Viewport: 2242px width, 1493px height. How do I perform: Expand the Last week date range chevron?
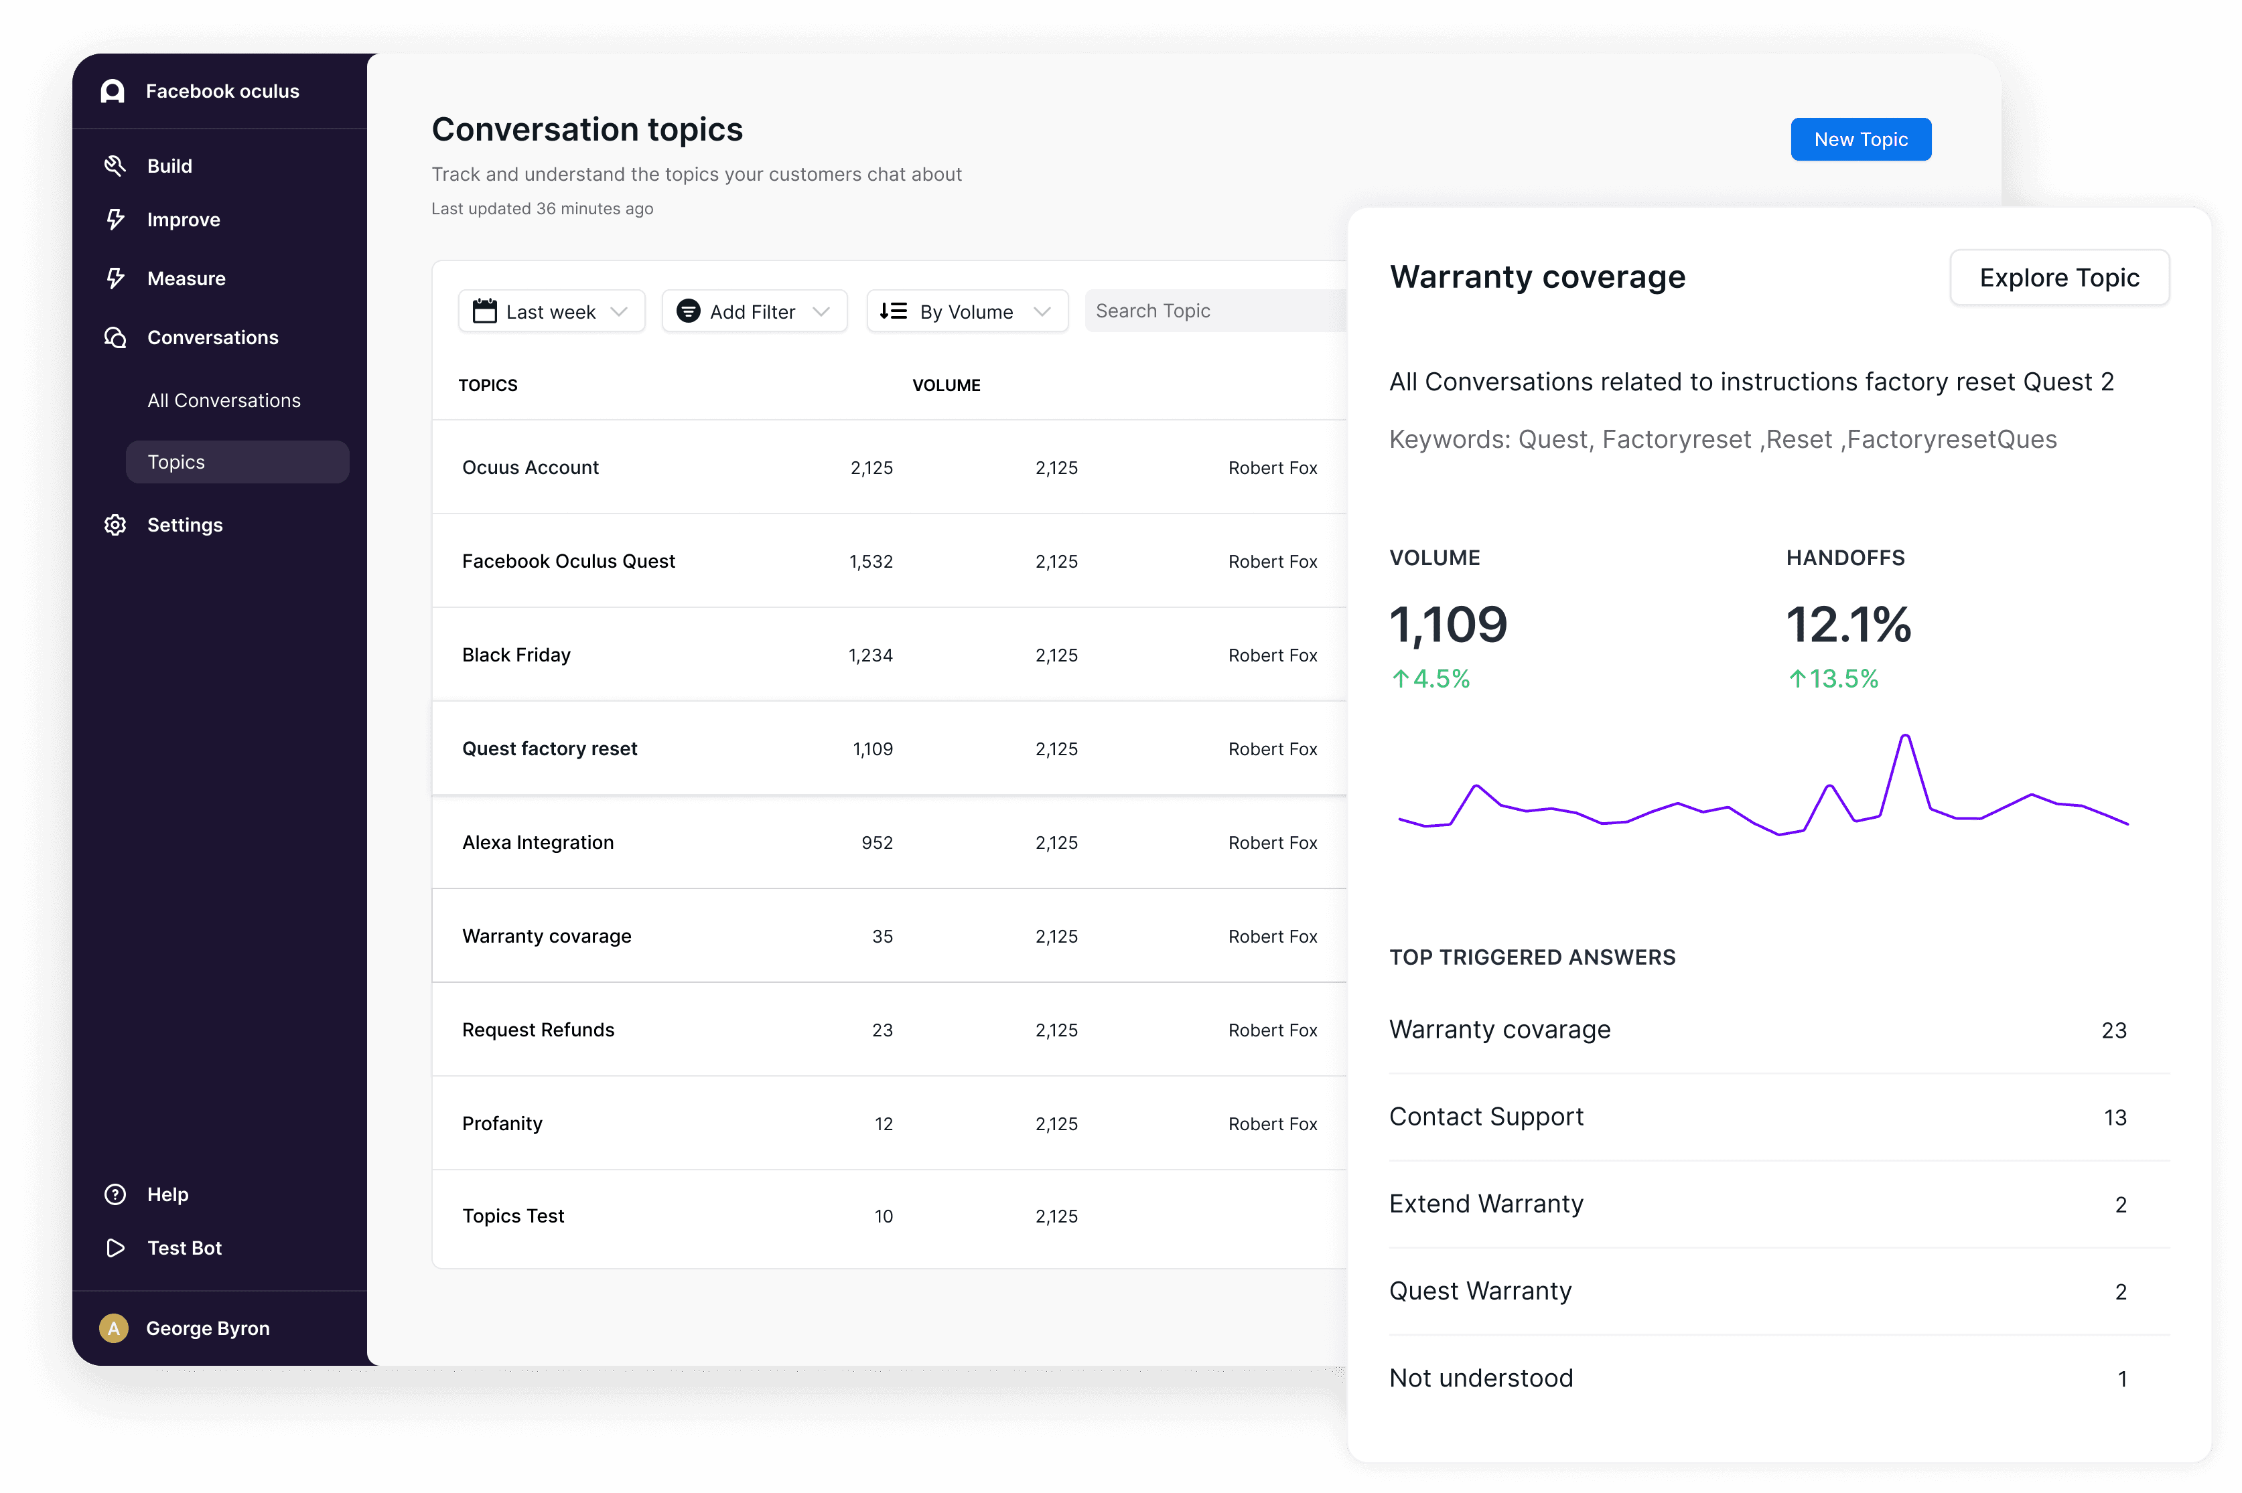tap(619, 311)
